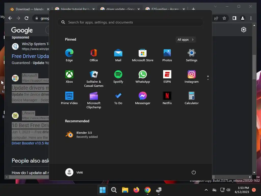The image size is (261, 196).
Task: Open Edge from pinned apps
Action: [69, 55]
